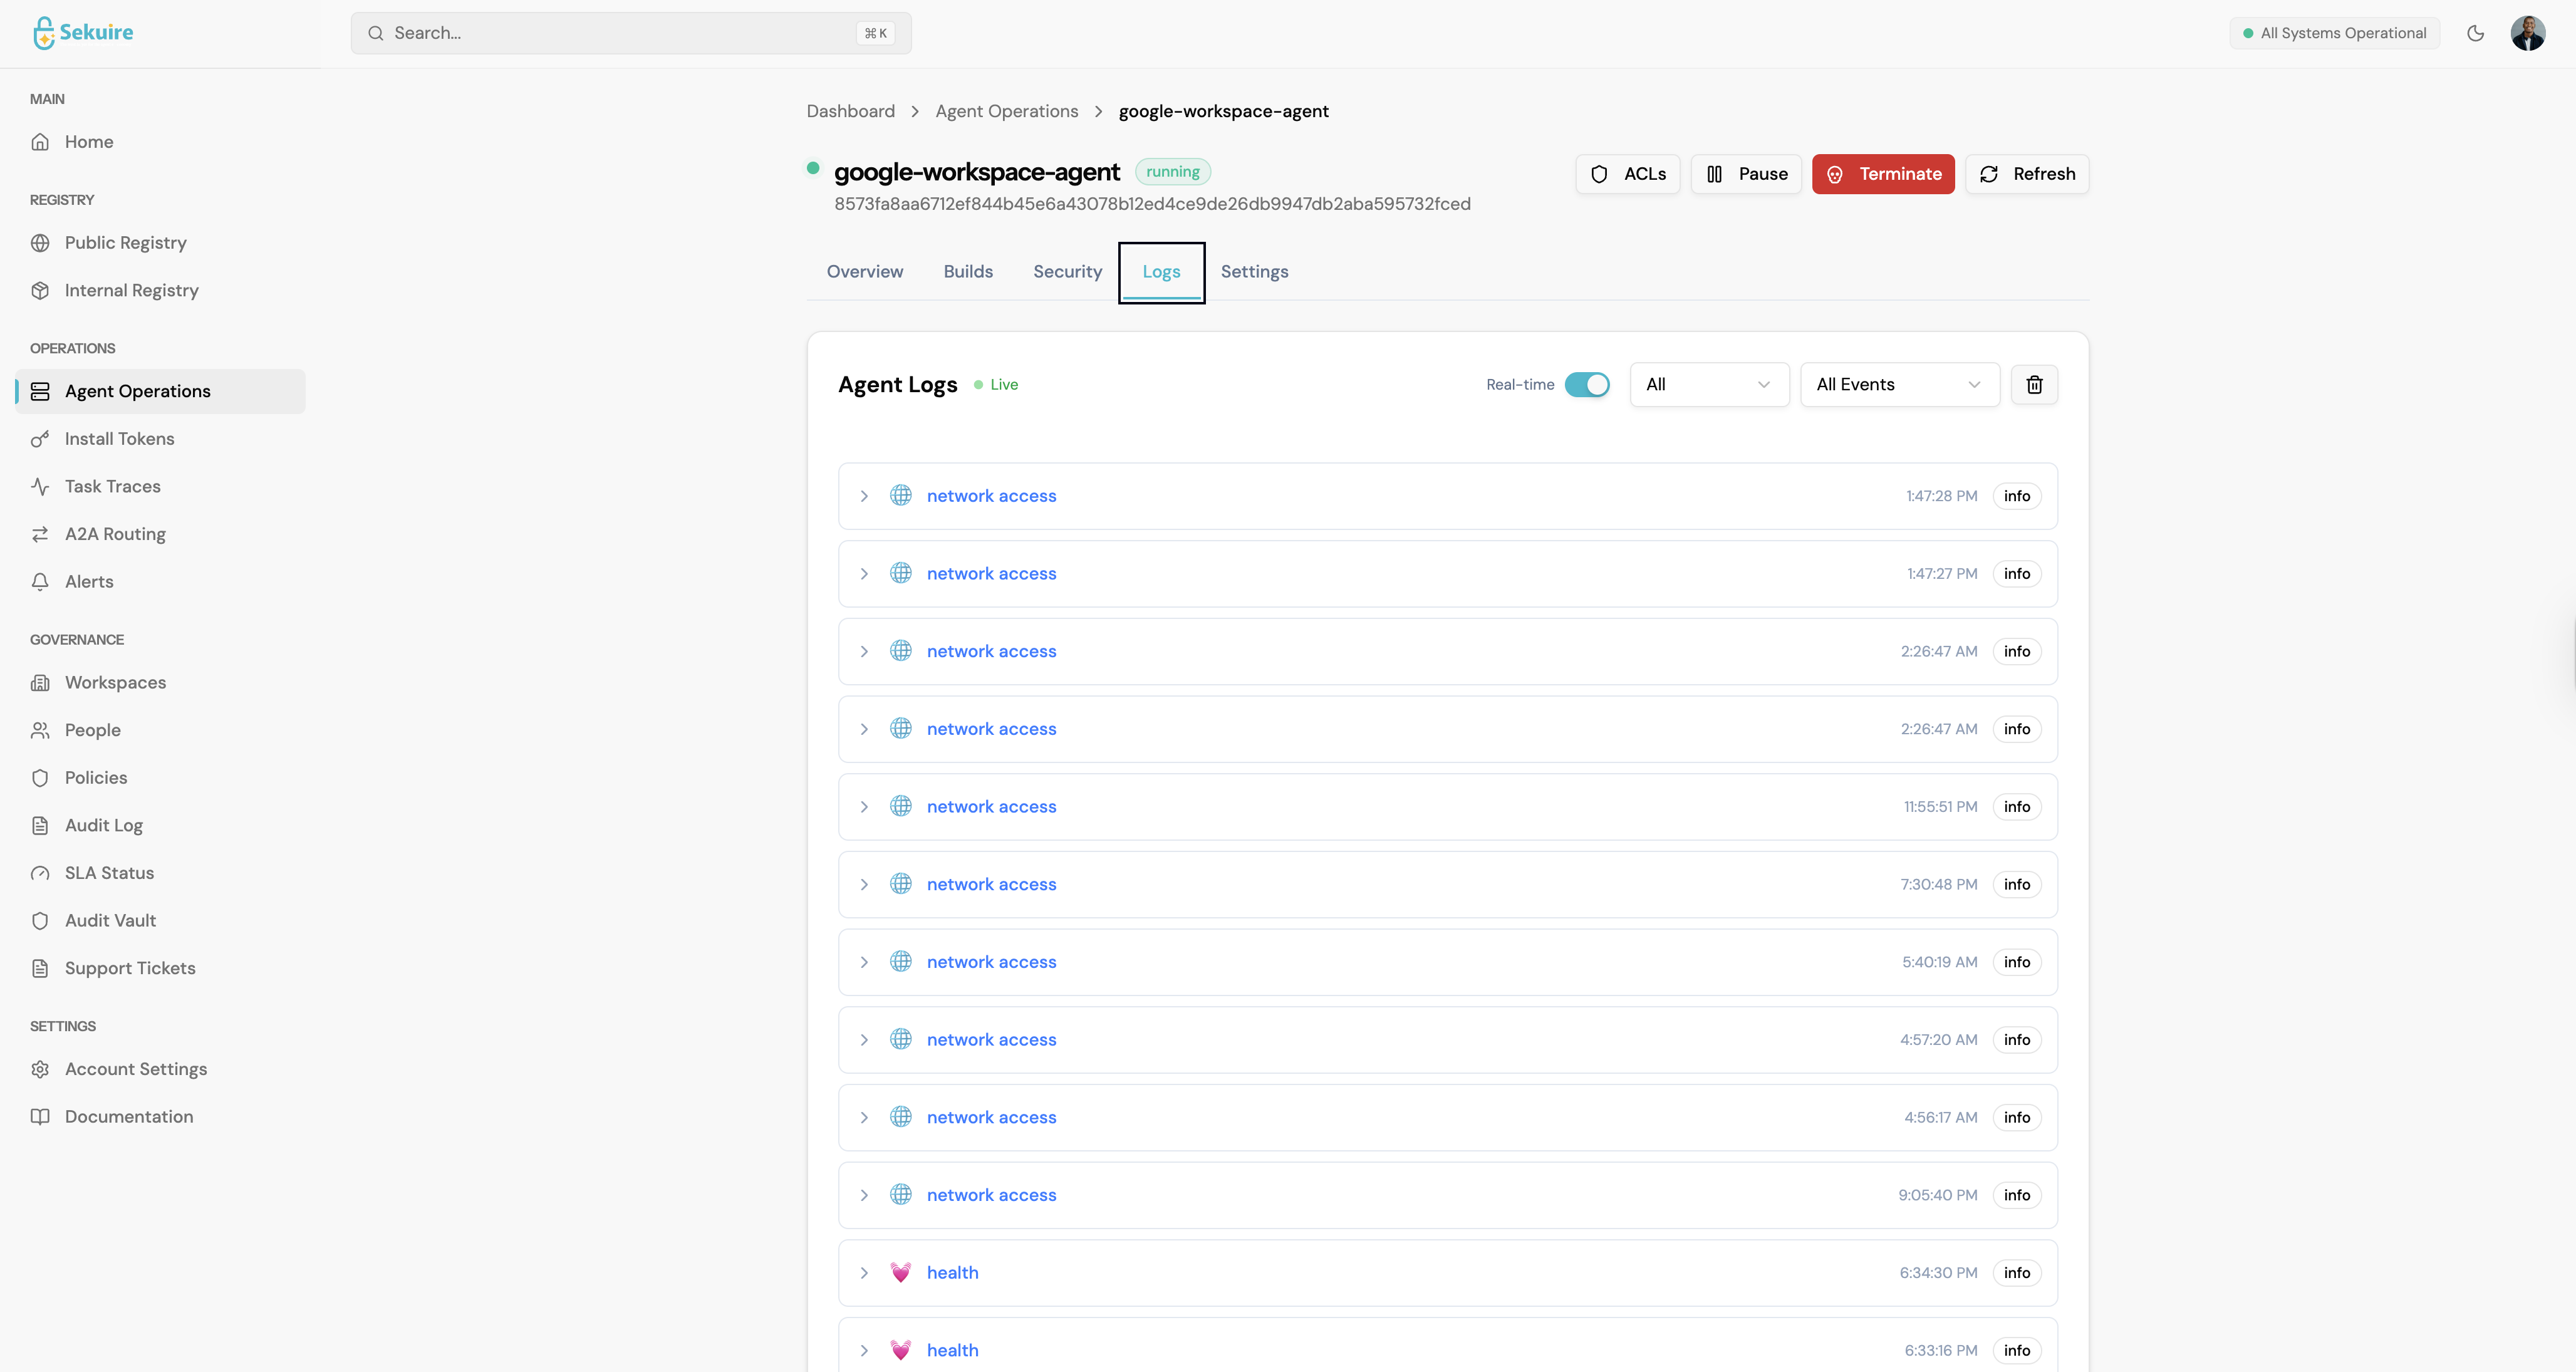Expand the 6:34:30 PM health log entry
This screenshot has width=2576, height=1372.
(864, 1273)
